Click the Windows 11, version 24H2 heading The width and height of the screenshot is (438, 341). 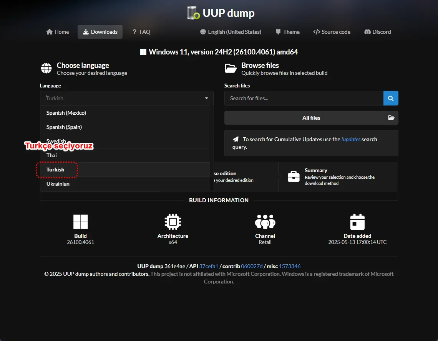(x=223, y=52)
